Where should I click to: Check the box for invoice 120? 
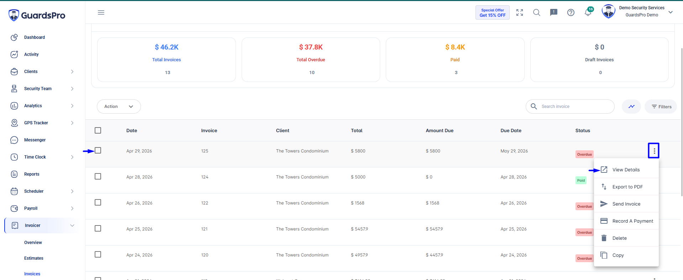pos(98,254)
